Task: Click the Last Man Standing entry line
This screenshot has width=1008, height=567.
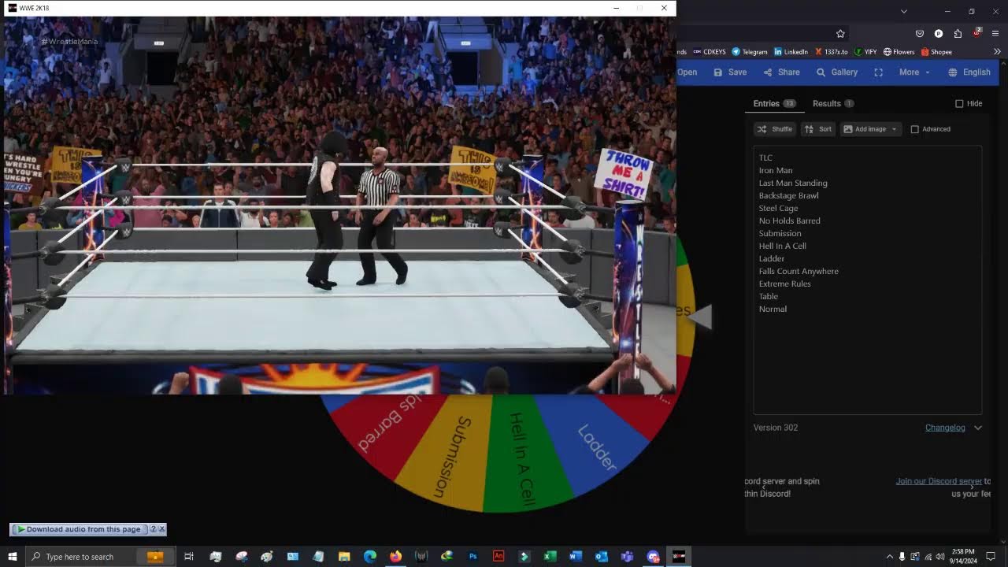Action: [x=793, y=183]
